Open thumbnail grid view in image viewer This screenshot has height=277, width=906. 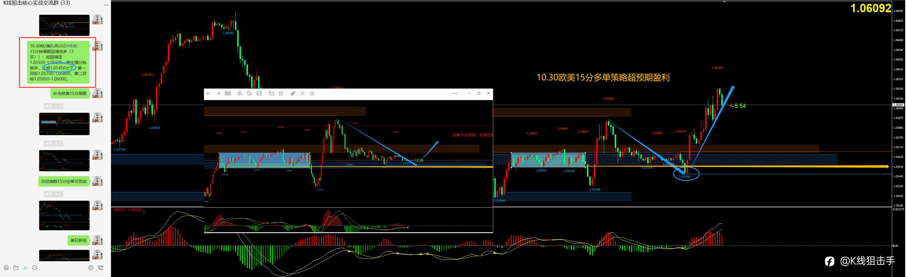pos(228,93)
